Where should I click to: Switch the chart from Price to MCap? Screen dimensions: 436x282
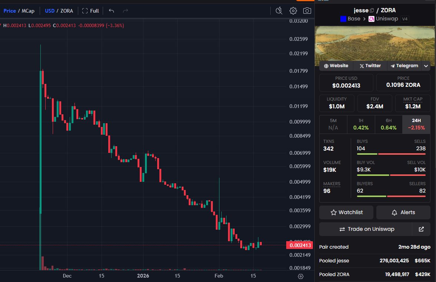tap(28, 11)
